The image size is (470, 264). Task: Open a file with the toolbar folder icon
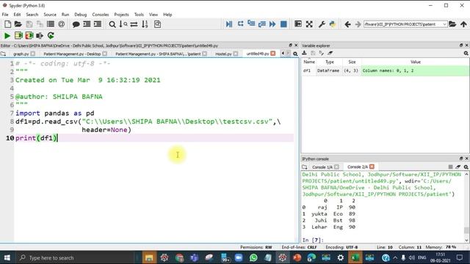point(18,24)
